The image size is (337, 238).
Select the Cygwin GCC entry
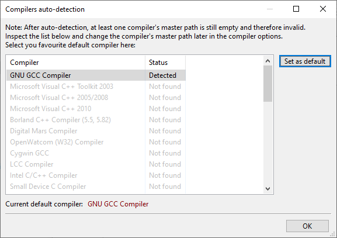pyautogui.click(x=96, y=153)
